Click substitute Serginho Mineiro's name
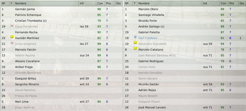 click(x=27, y=84)
